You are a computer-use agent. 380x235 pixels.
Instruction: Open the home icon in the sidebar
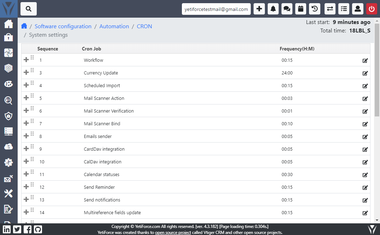tap(8, 24)
